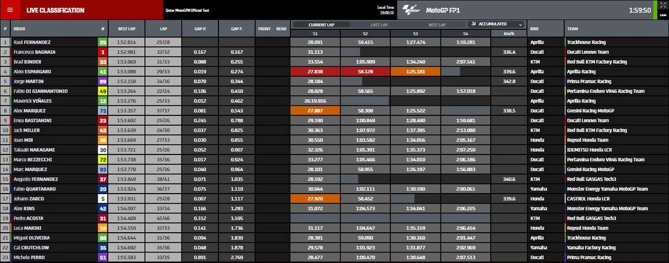Select rider Joan MIR

click(23, 140)
